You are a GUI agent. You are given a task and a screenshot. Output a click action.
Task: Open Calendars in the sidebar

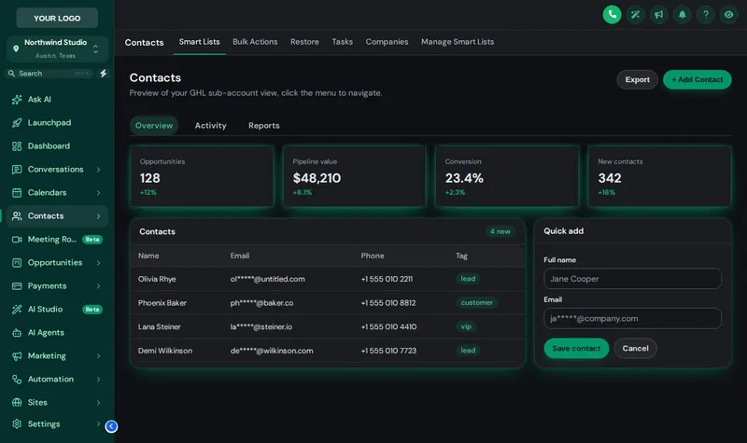coord(57,192)
